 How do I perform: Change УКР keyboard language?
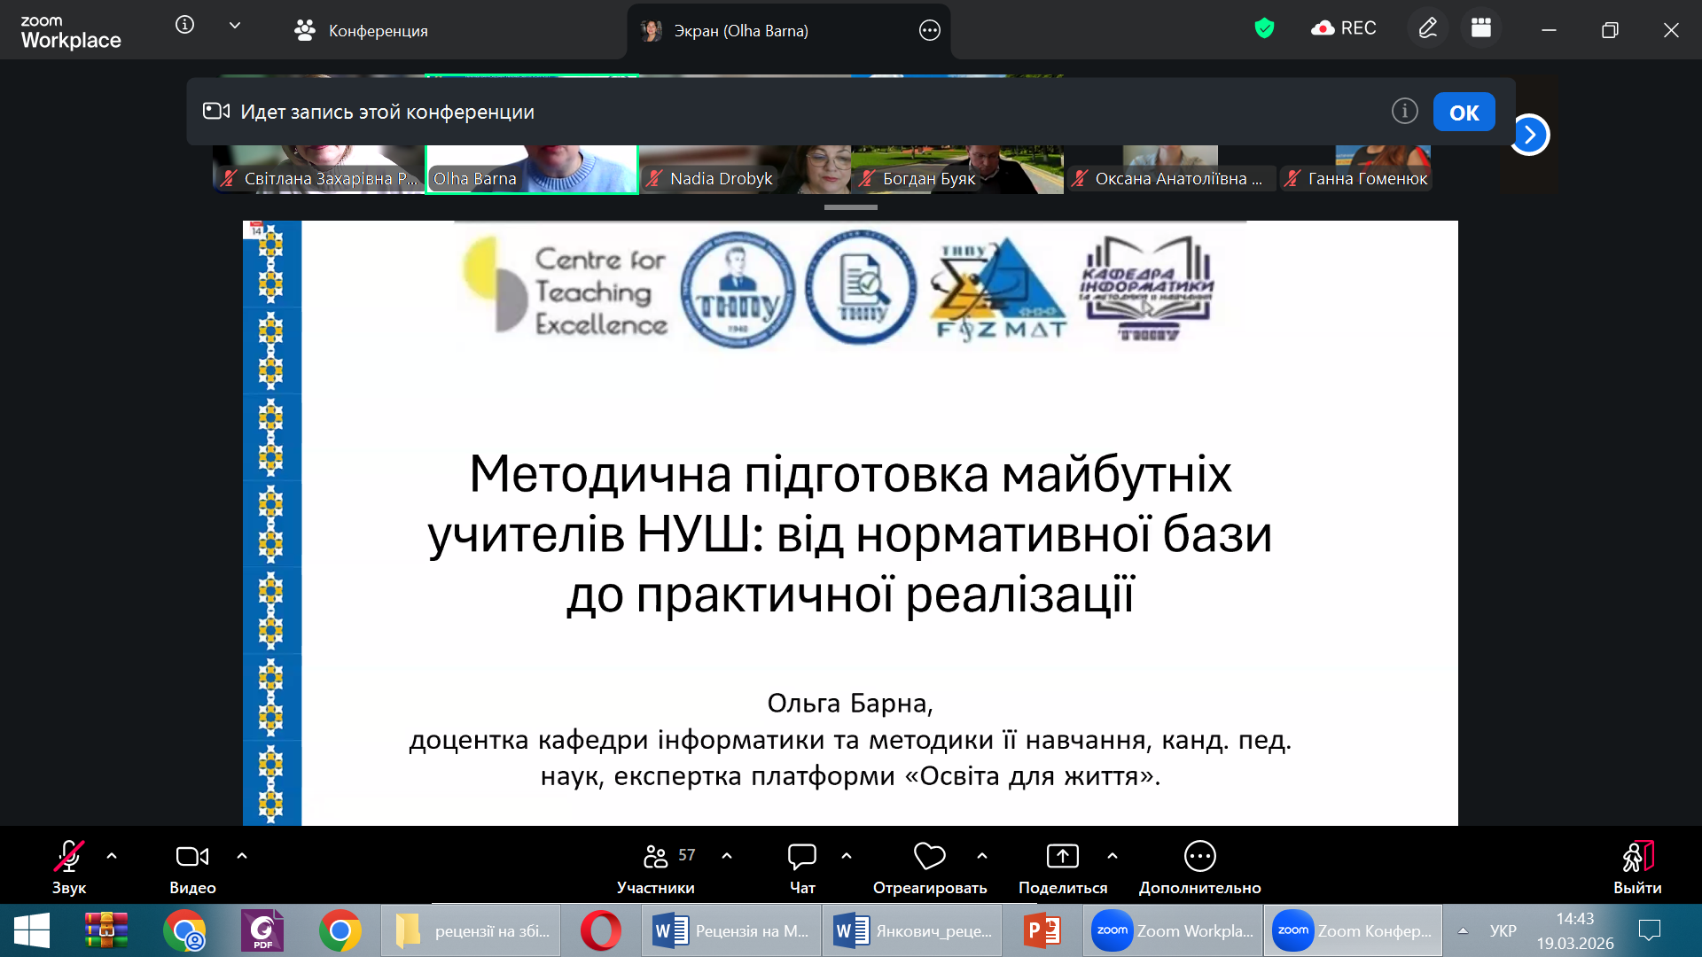coord(1503,930)
